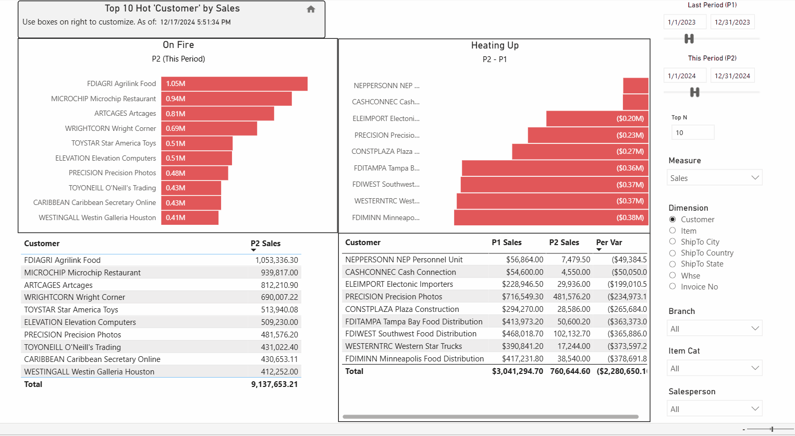Click the 12/31/2024 end date field
Screen dimensions: 795x436
pos(732,76)
